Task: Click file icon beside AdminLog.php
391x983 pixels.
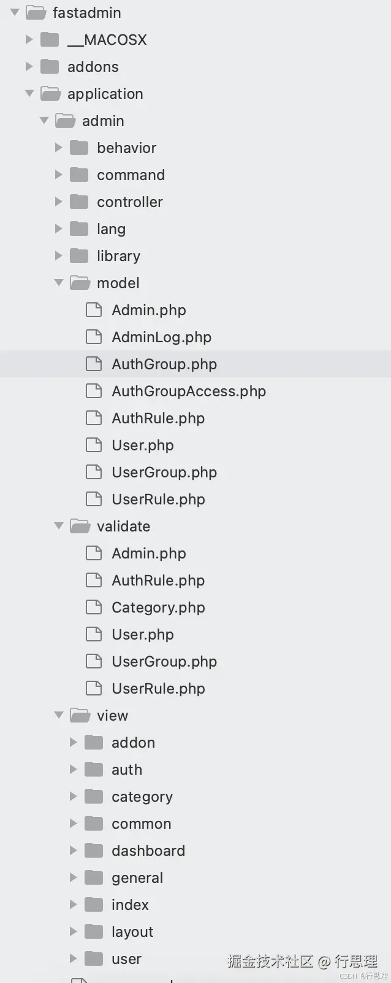Action: (x=94, y=337)
